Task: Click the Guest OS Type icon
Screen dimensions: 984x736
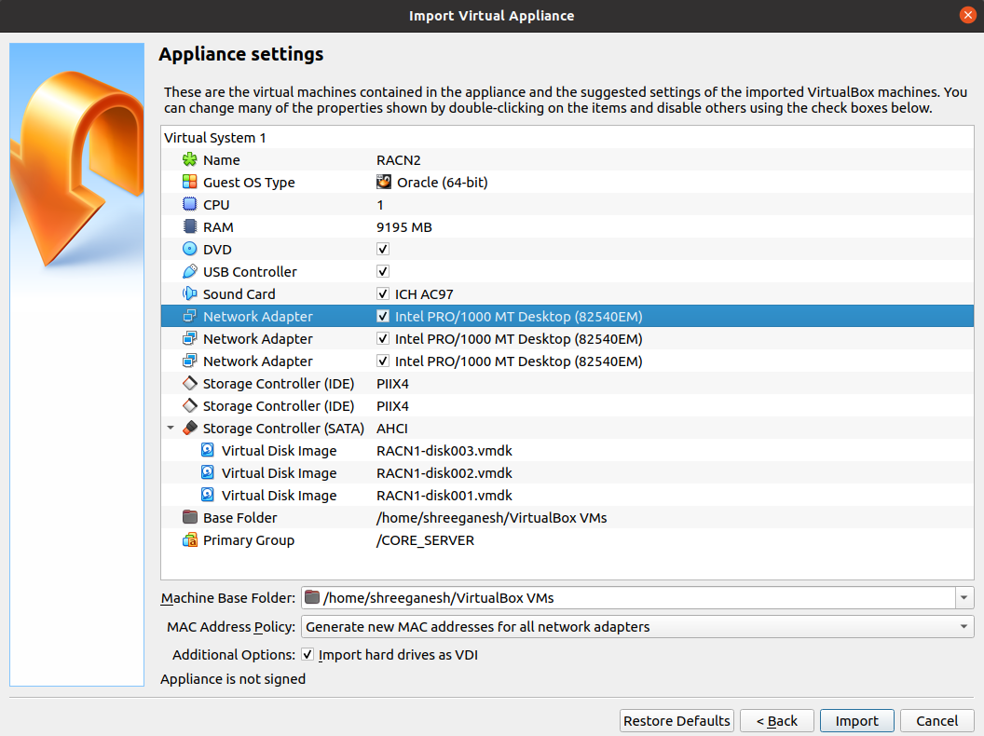Action: pyautogui.click(x=189, y=182)
